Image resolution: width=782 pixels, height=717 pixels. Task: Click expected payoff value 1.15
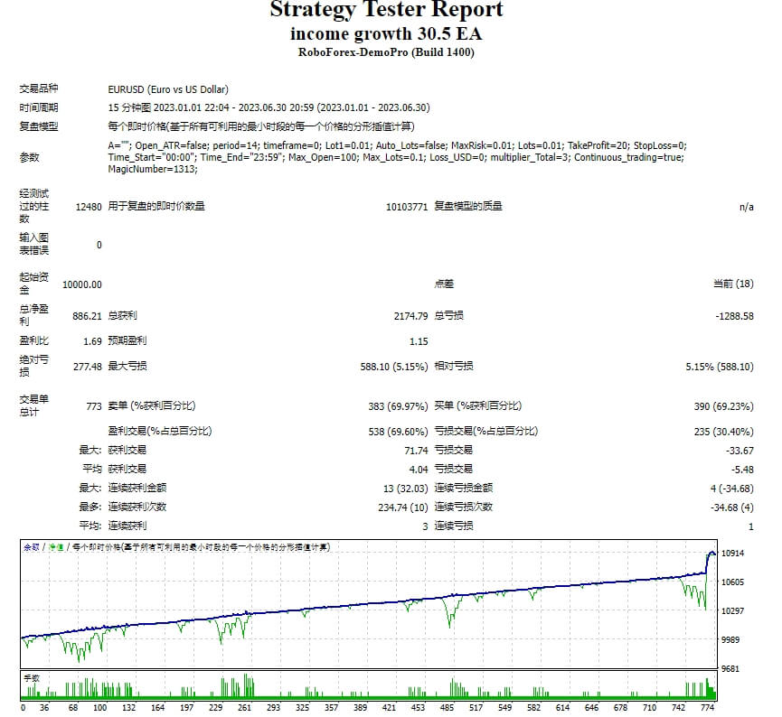tap(419, 341)
